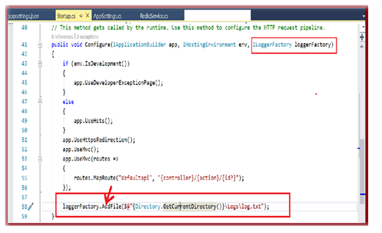
Task: Click 'app.UseDeveloperExceptionPage();' on line 45
Action: point(119,83)
